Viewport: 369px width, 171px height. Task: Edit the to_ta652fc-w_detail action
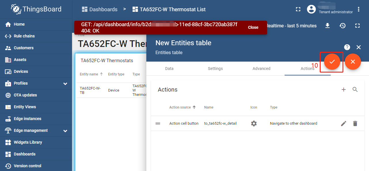(x=344, y=124)
